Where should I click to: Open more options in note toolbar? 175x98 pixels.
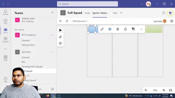[x=141, y=29]
